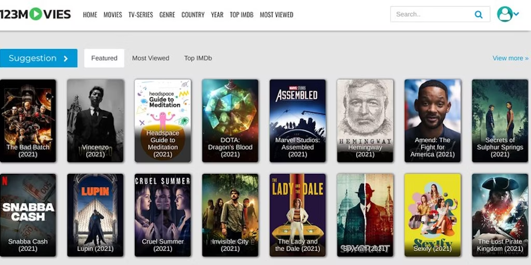
Task: Click the 123Movies logo
Action: click(x=35, y=14)
